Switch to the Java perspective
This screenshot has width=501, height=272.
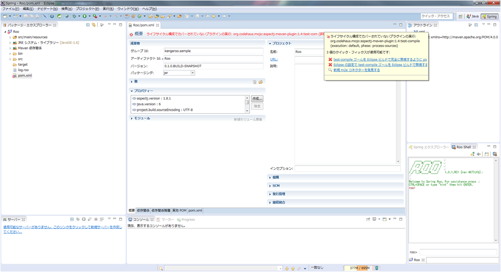473,16
